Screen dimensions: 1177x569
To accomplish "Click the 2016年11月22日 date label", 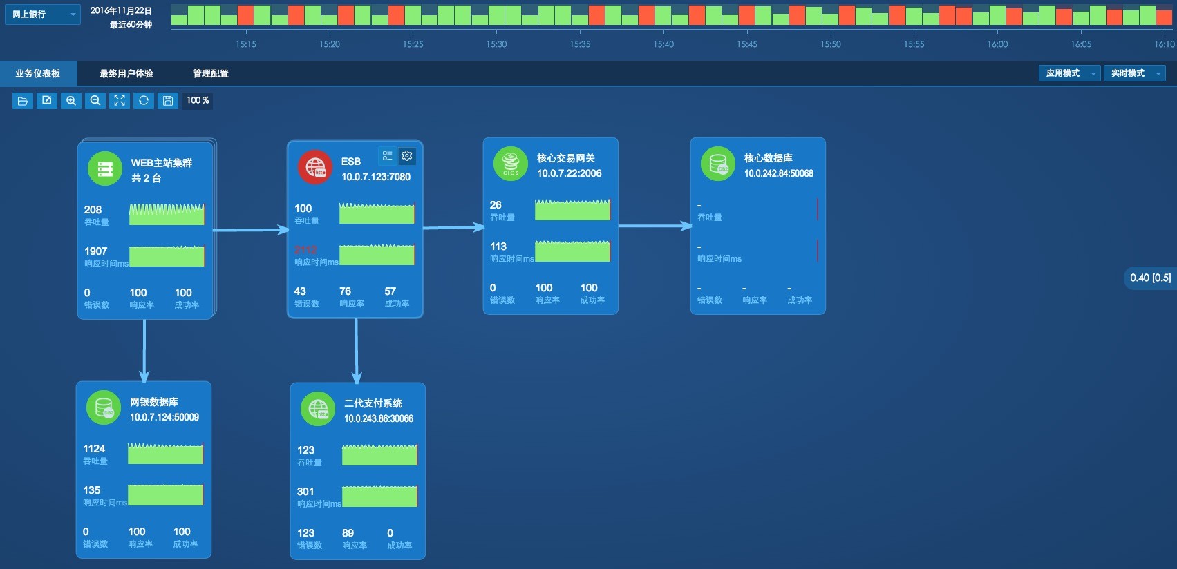I will coord(121,10).
